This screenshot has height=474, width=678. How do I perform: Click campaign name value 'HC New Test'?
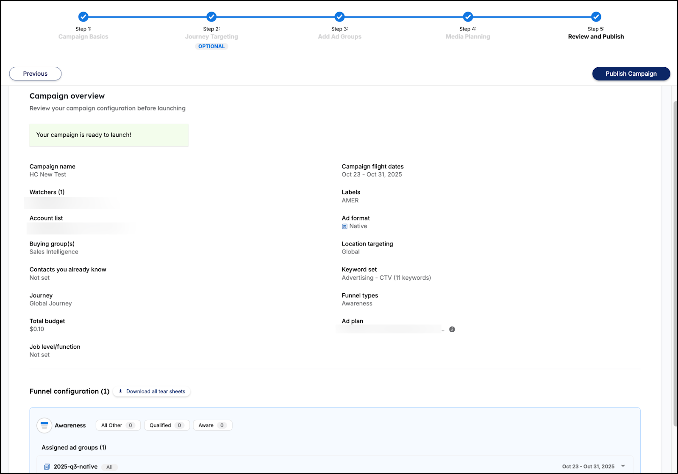[x=48, y=174]
